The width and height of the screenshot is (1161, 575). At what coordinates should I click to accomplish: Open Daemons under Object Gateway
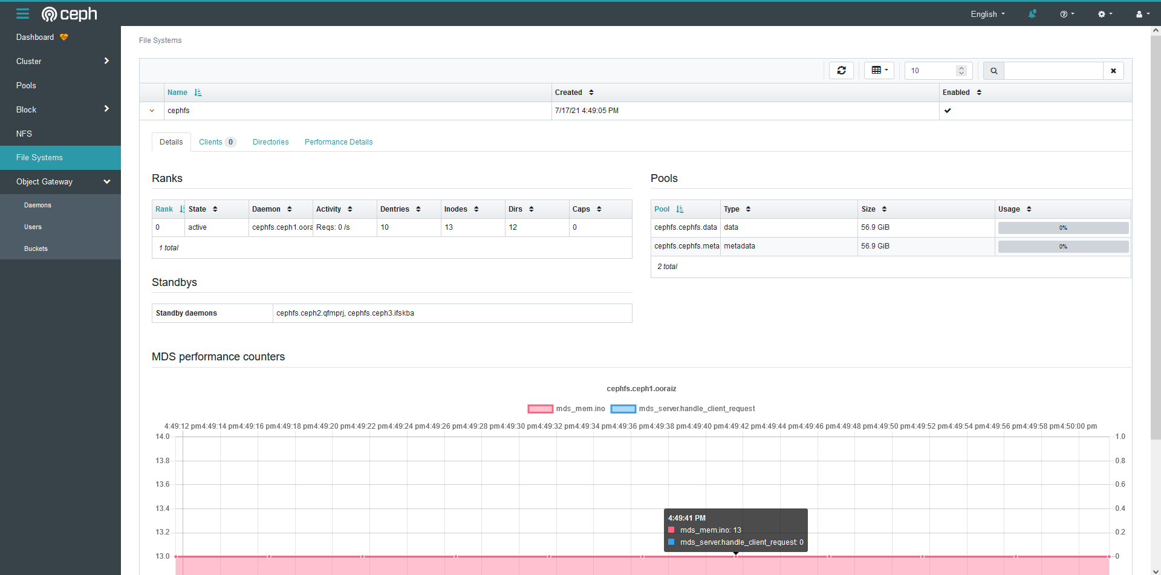pyautogui.click(x=37, y=206)
